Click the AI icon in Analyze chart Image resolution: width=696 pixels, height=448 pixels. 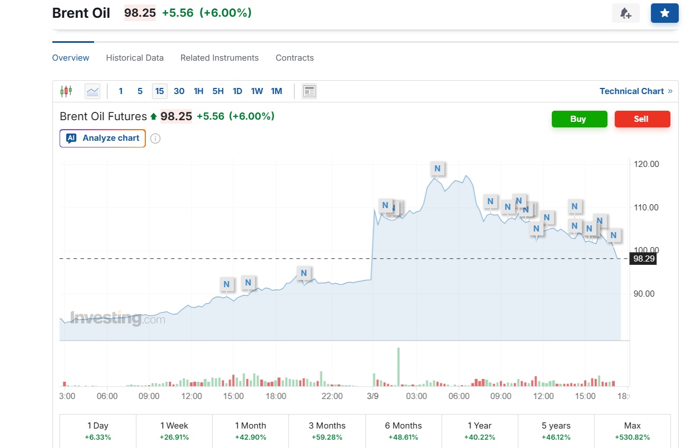click(x=71, y=138)
